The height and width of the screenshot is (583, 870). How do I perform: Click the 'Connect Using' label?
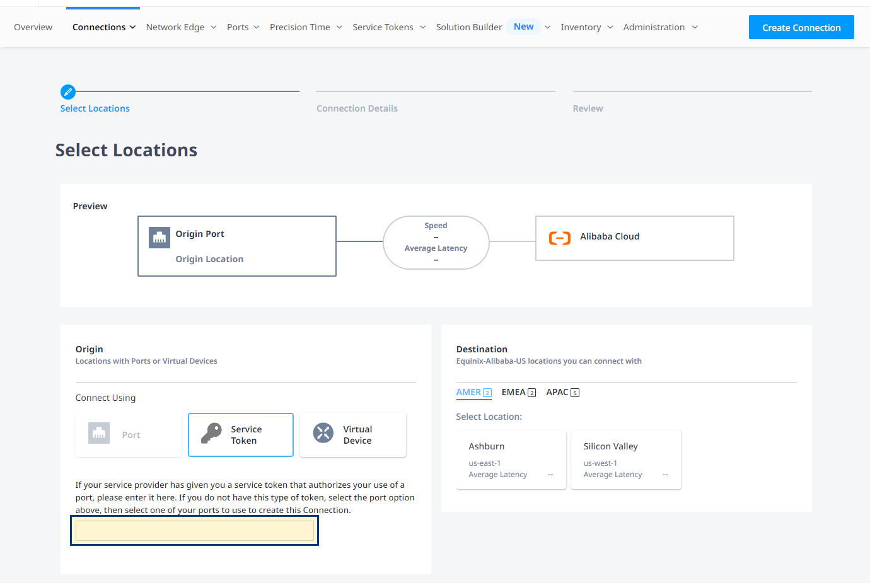click(x=106, y=398)
